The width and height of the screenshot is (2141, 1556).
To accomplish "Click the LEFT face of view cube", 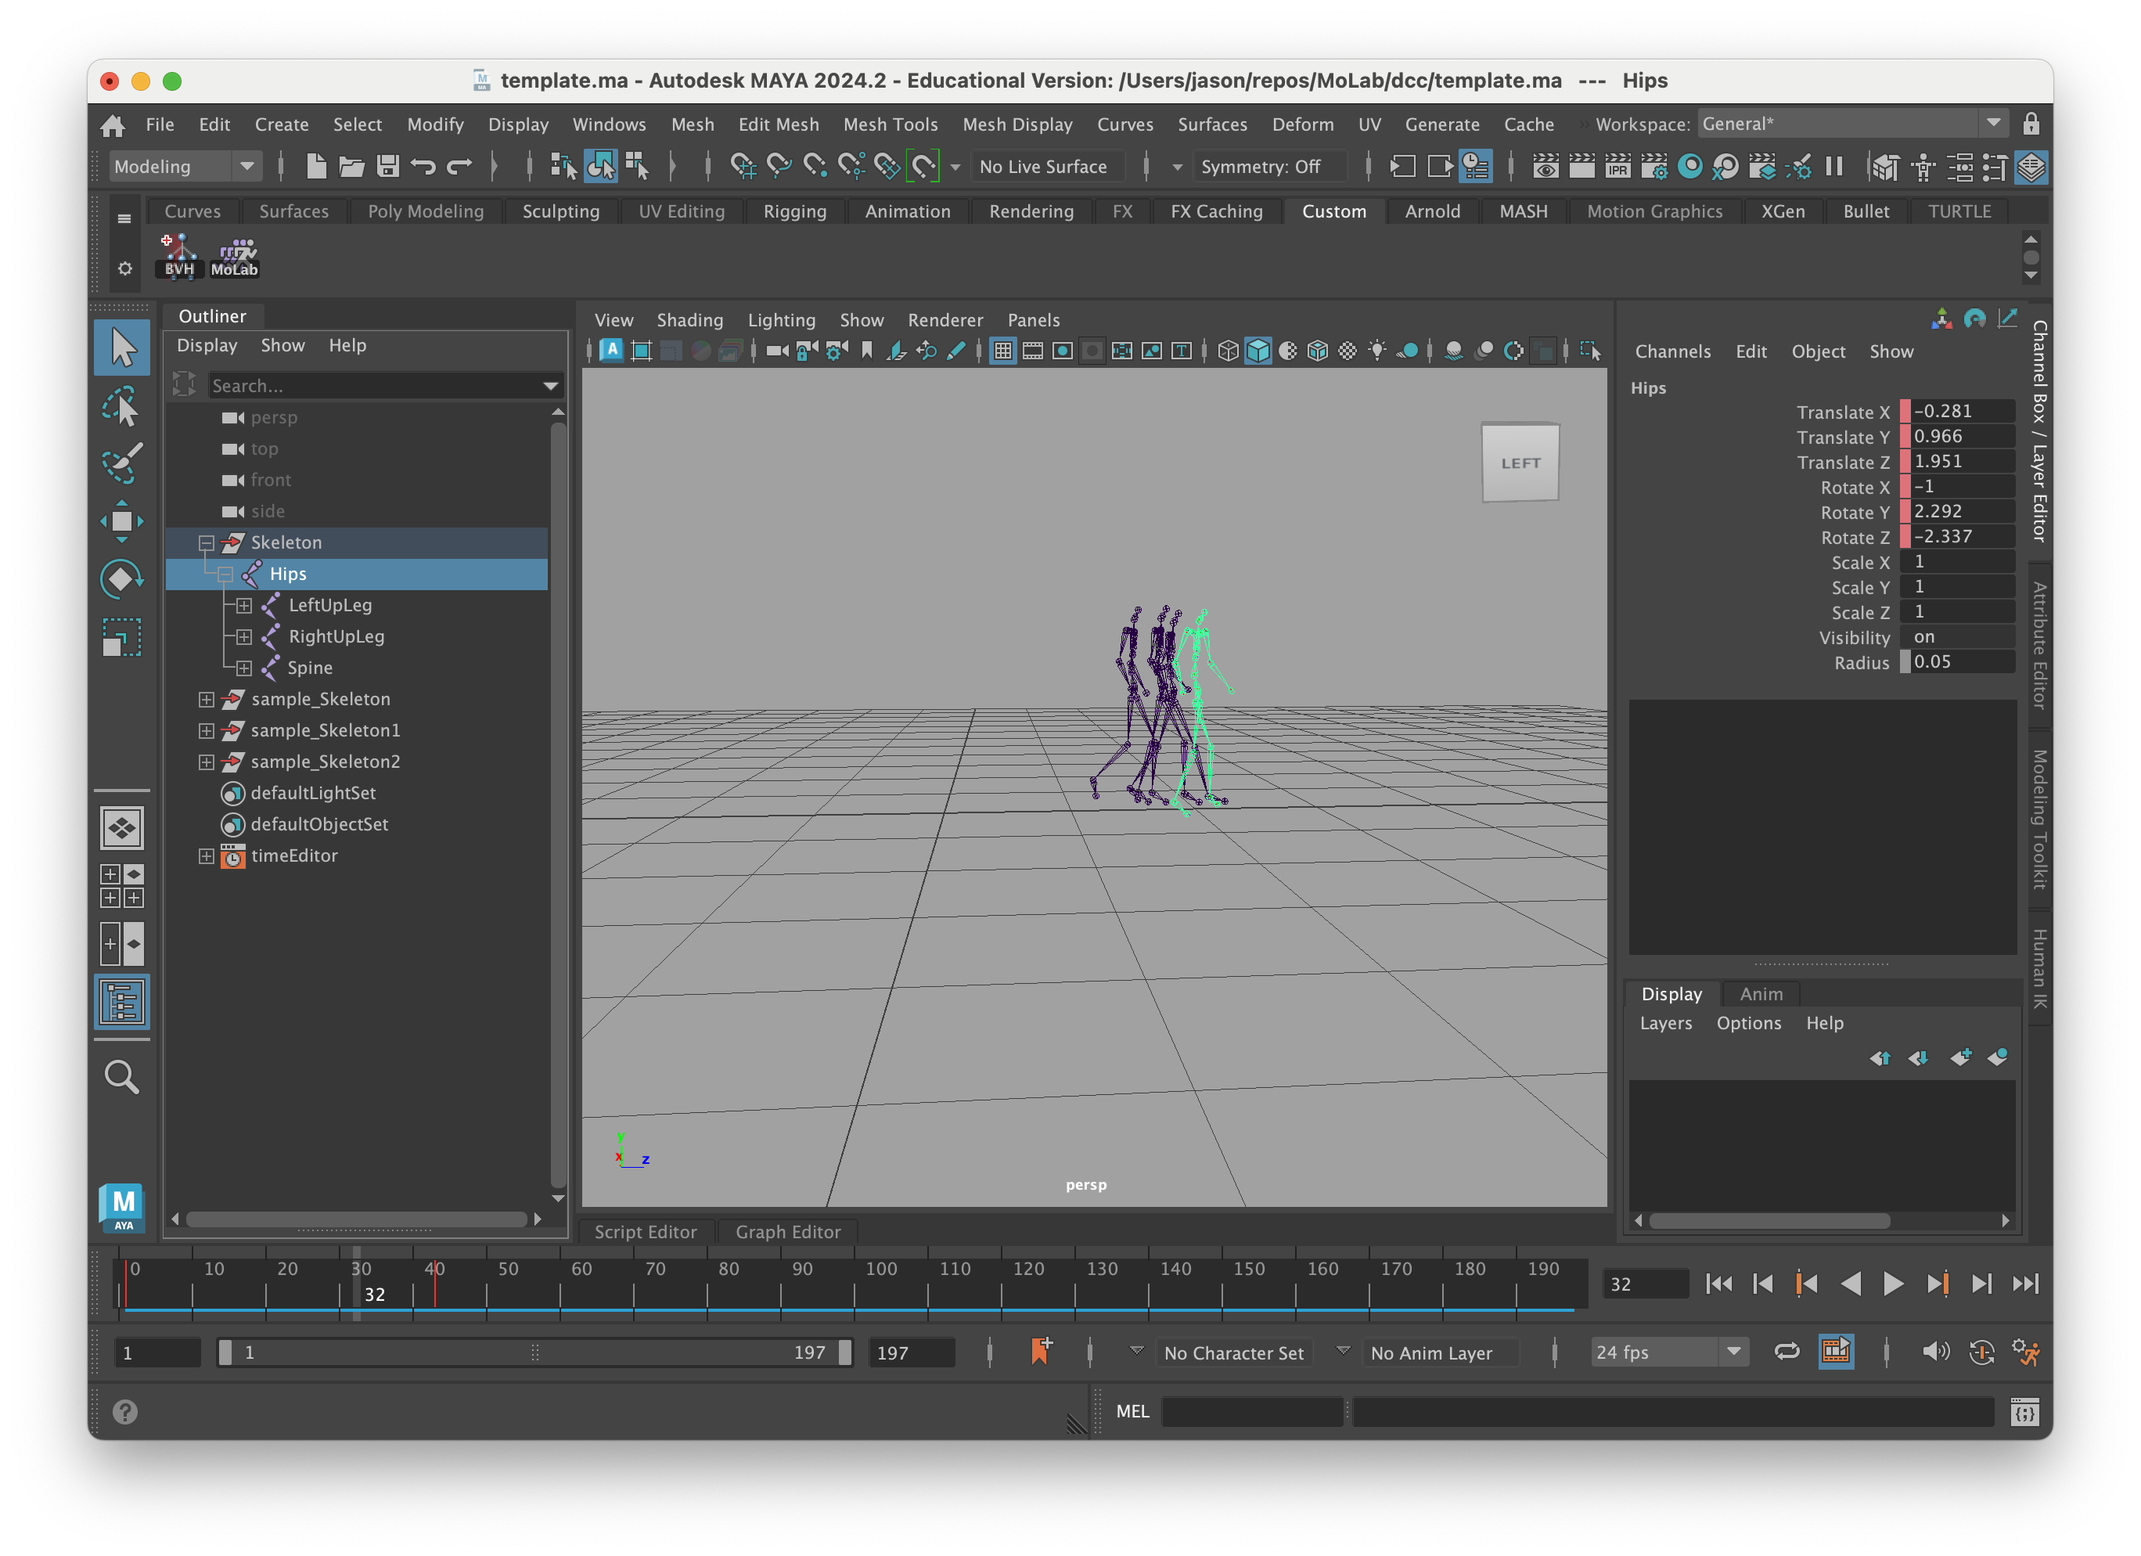I will [1520, 463].
